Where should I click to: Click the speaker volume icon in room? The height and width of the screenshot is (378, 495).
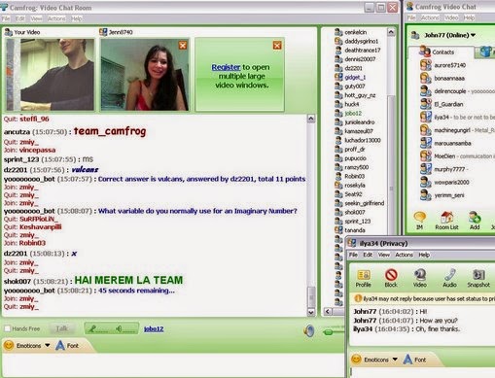(309, 330)
